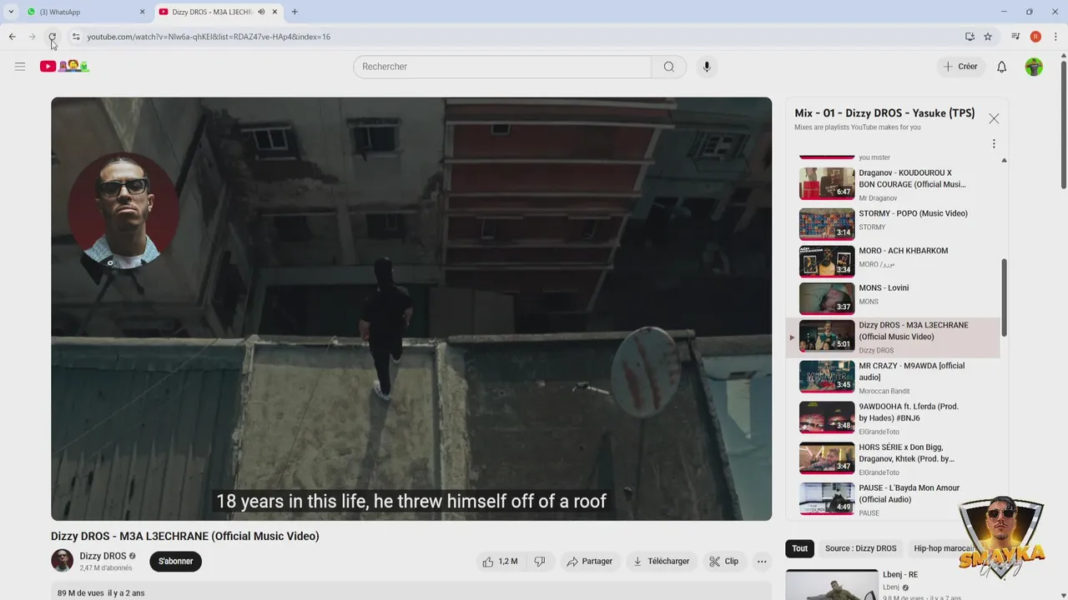
Task: Select the Hip-hop marocain chip
Action: [943, 548]
